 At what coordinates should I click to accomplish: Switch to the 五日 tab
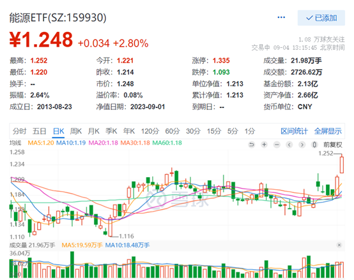[39, 131]
